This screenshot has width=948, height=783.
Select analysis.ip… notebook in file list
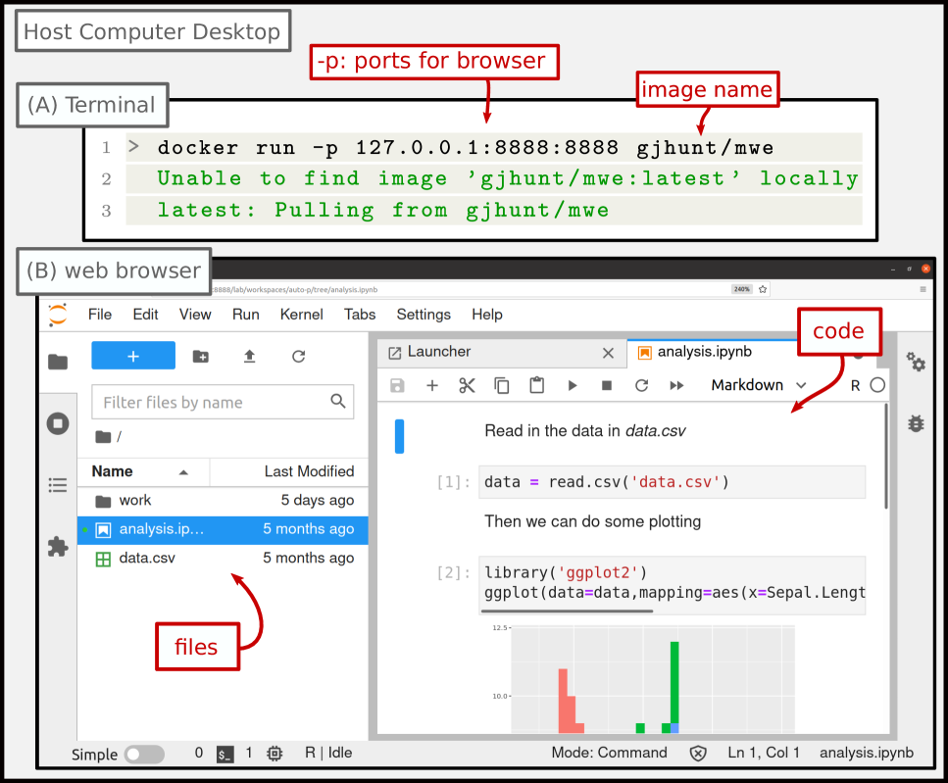(223, 529)
